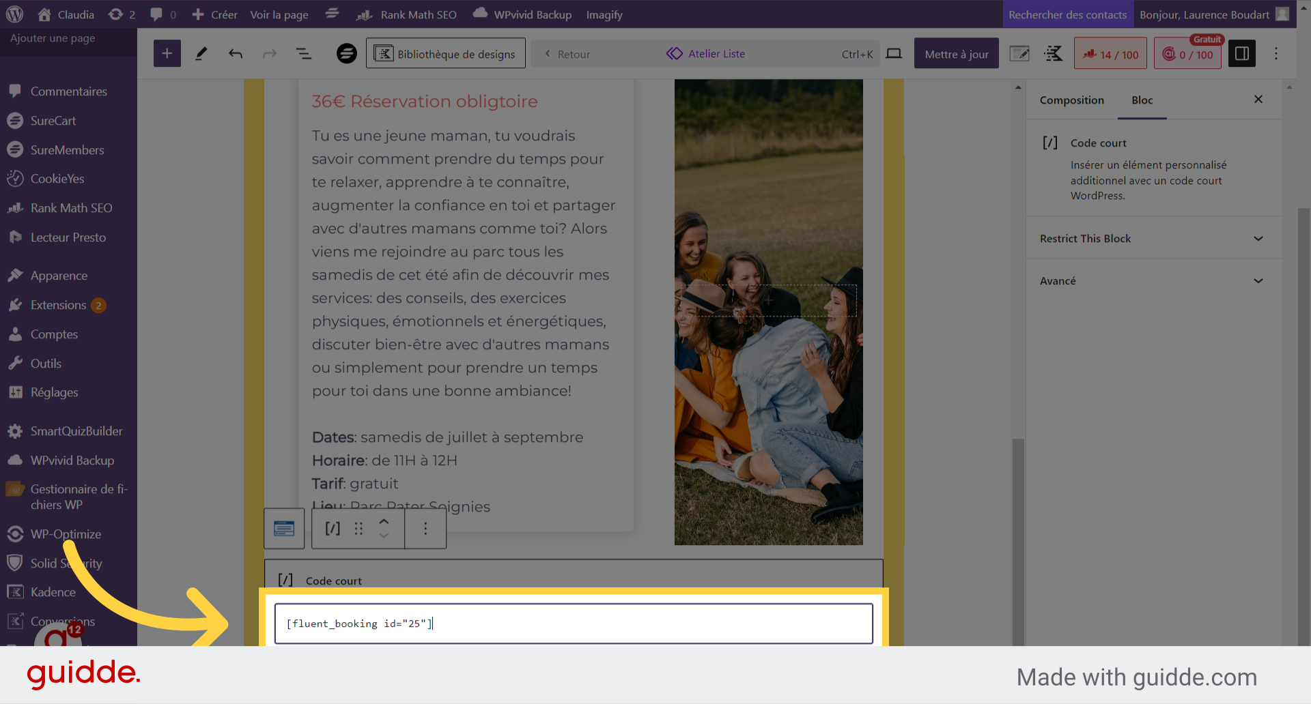This screenshot has width=1311, height=704.
Task: Switch to the Composition tab
Action: point(1071,100)
